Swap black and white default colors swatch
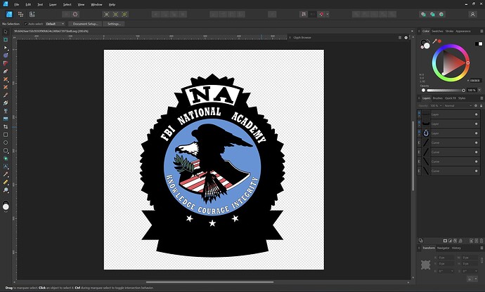The height and width of the screenshot is (292, 485). [x=479, y=44]
